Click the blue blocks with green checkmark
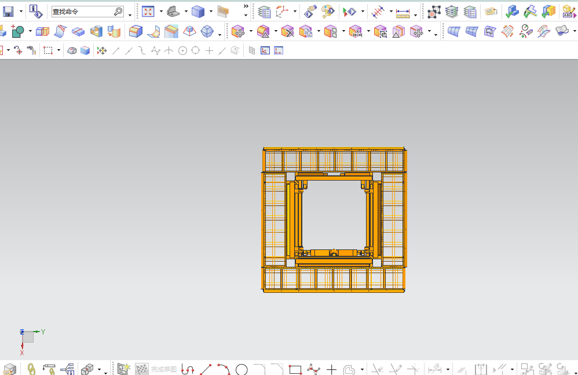This screenshot has height=375, width=578. (512, 12)
